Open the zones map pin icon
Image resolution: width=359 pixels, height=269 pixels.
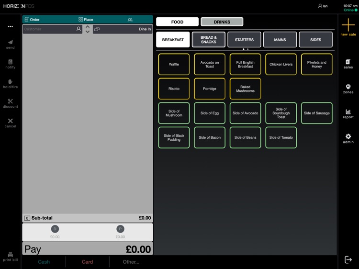[x=348, y=87]
